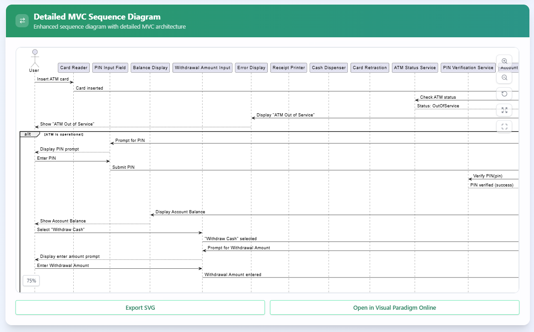The width and height of the screenshot is (534, 332).
Task: Select the Cash Dispenser lifeline
Action: (x=329, y=67)
